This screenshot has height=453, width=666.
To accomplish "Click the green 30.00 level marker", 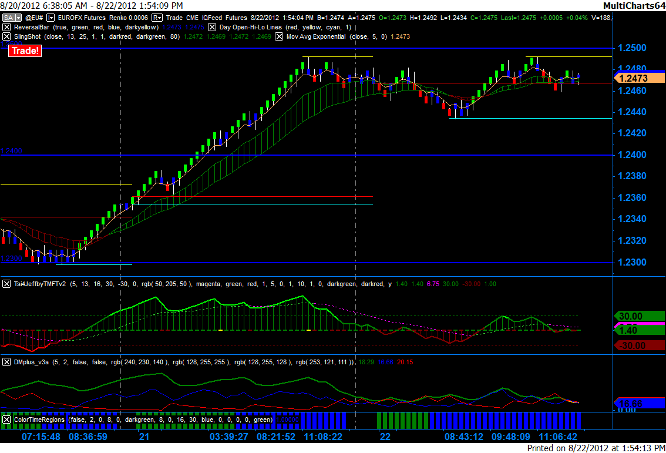I will coord(639,316).
